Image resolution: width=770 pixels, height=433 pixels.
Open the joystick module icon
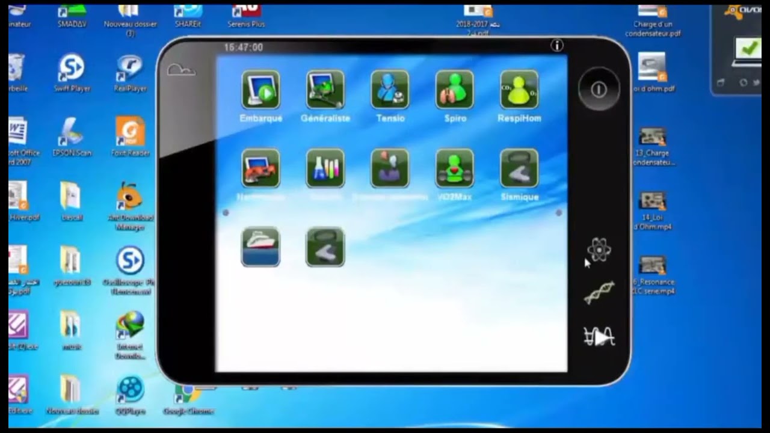(x=390, y=168)
